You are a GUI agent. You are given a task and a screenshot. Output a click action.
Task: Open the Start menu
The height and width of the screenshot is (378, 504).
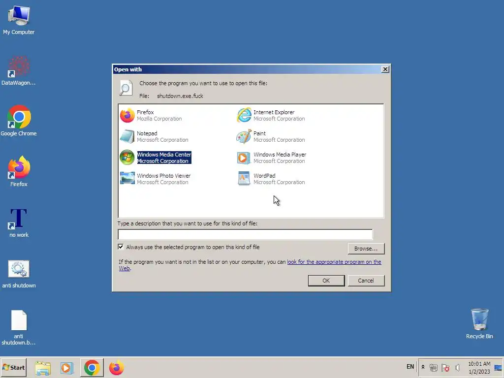pyautogui.click(x=13, y=367)
